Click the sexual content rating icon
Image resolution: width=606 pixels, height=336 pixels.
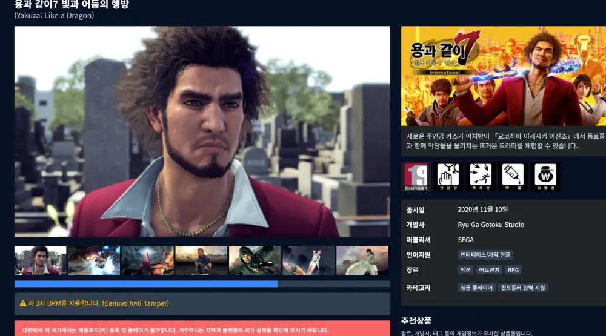click(x=448, y=177)
